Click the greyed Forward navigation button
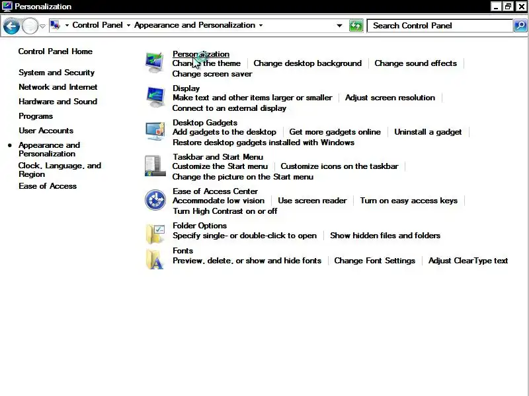This screenshot has height=396, width=529. (30, 26)
